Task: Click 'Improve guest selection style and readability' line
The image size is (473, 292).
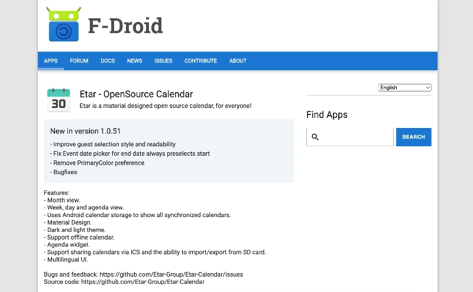Action: click(x=113, y=144)
